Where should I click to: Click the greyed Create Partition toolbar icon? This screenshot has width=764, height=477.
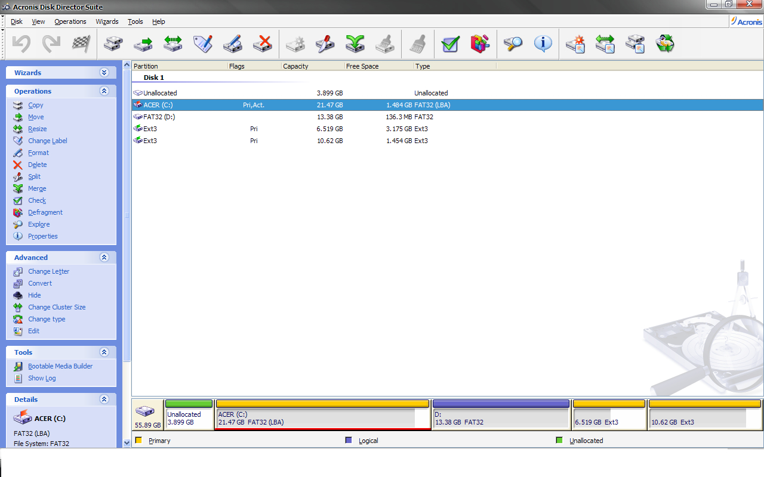coord(295,44)
